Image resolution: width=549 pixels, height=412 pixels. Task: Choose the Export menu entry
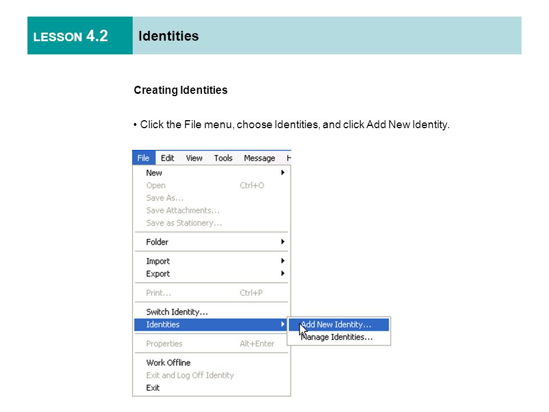click(211, 274)
